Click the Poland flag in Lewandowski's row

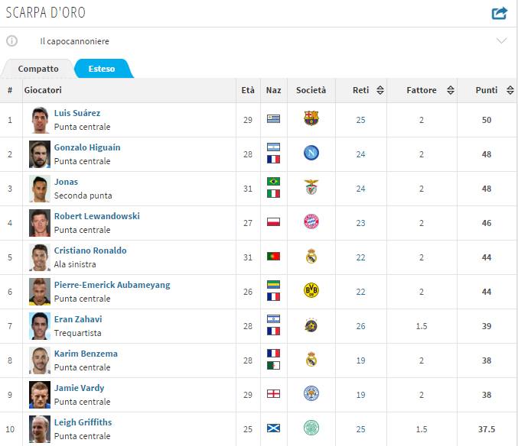click(x=273, y=222)
